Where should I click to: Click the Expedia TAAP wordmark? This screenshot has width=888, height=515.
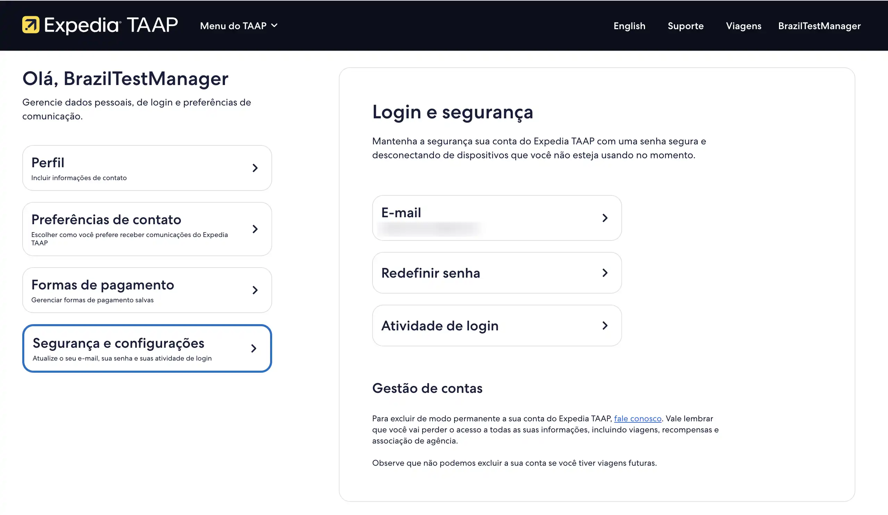point(111,25)
